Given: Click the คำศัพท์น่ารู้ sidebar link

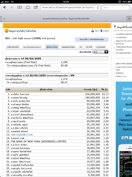Looking at the screenshot, I should point(119,73).
